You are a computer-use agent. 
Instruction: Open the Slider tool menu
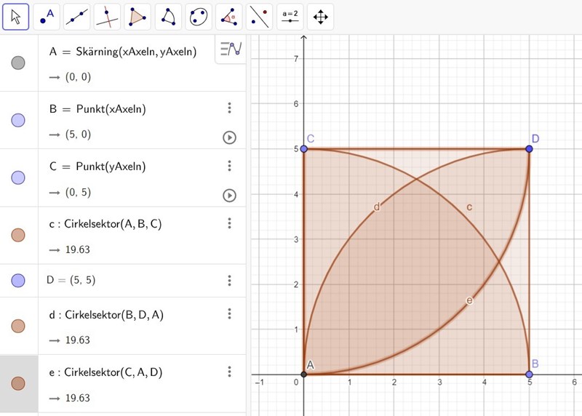[290, 17]
